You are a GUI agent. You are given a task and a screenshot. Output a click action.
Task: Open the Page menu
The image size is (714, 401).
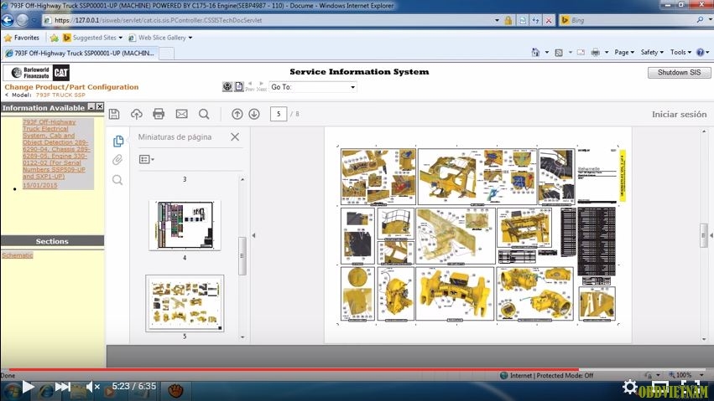click(623, 52)
